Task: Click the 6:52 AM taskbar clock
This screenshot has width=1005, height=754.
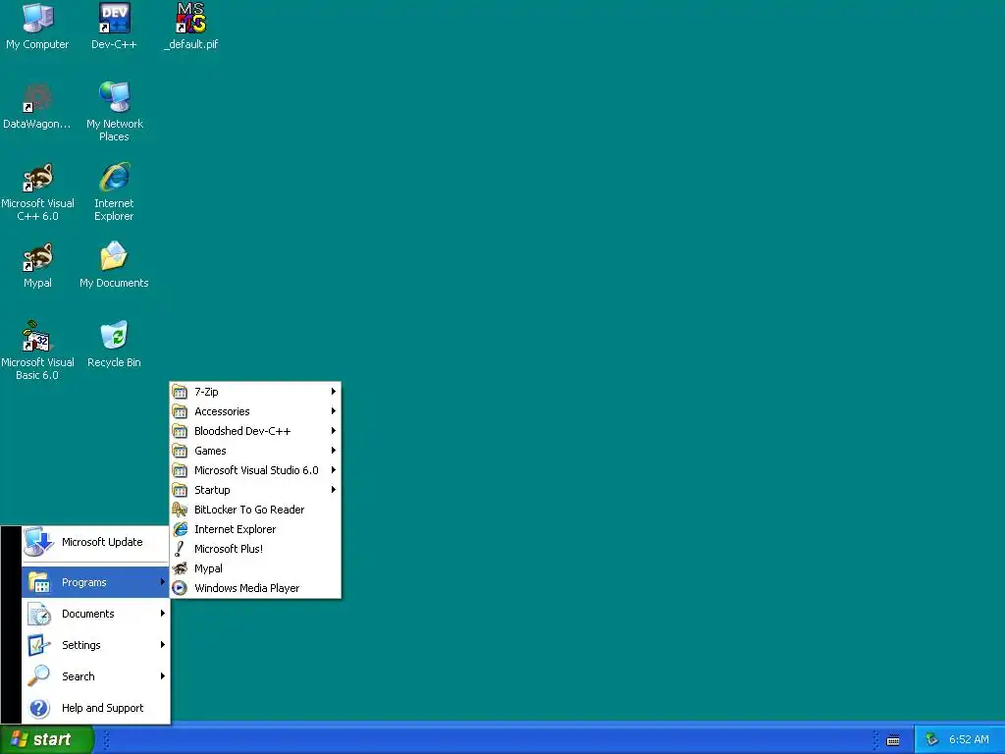Action: [969, 739]
